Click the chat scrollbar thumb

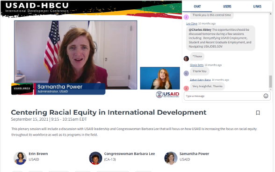pos(270,81)
